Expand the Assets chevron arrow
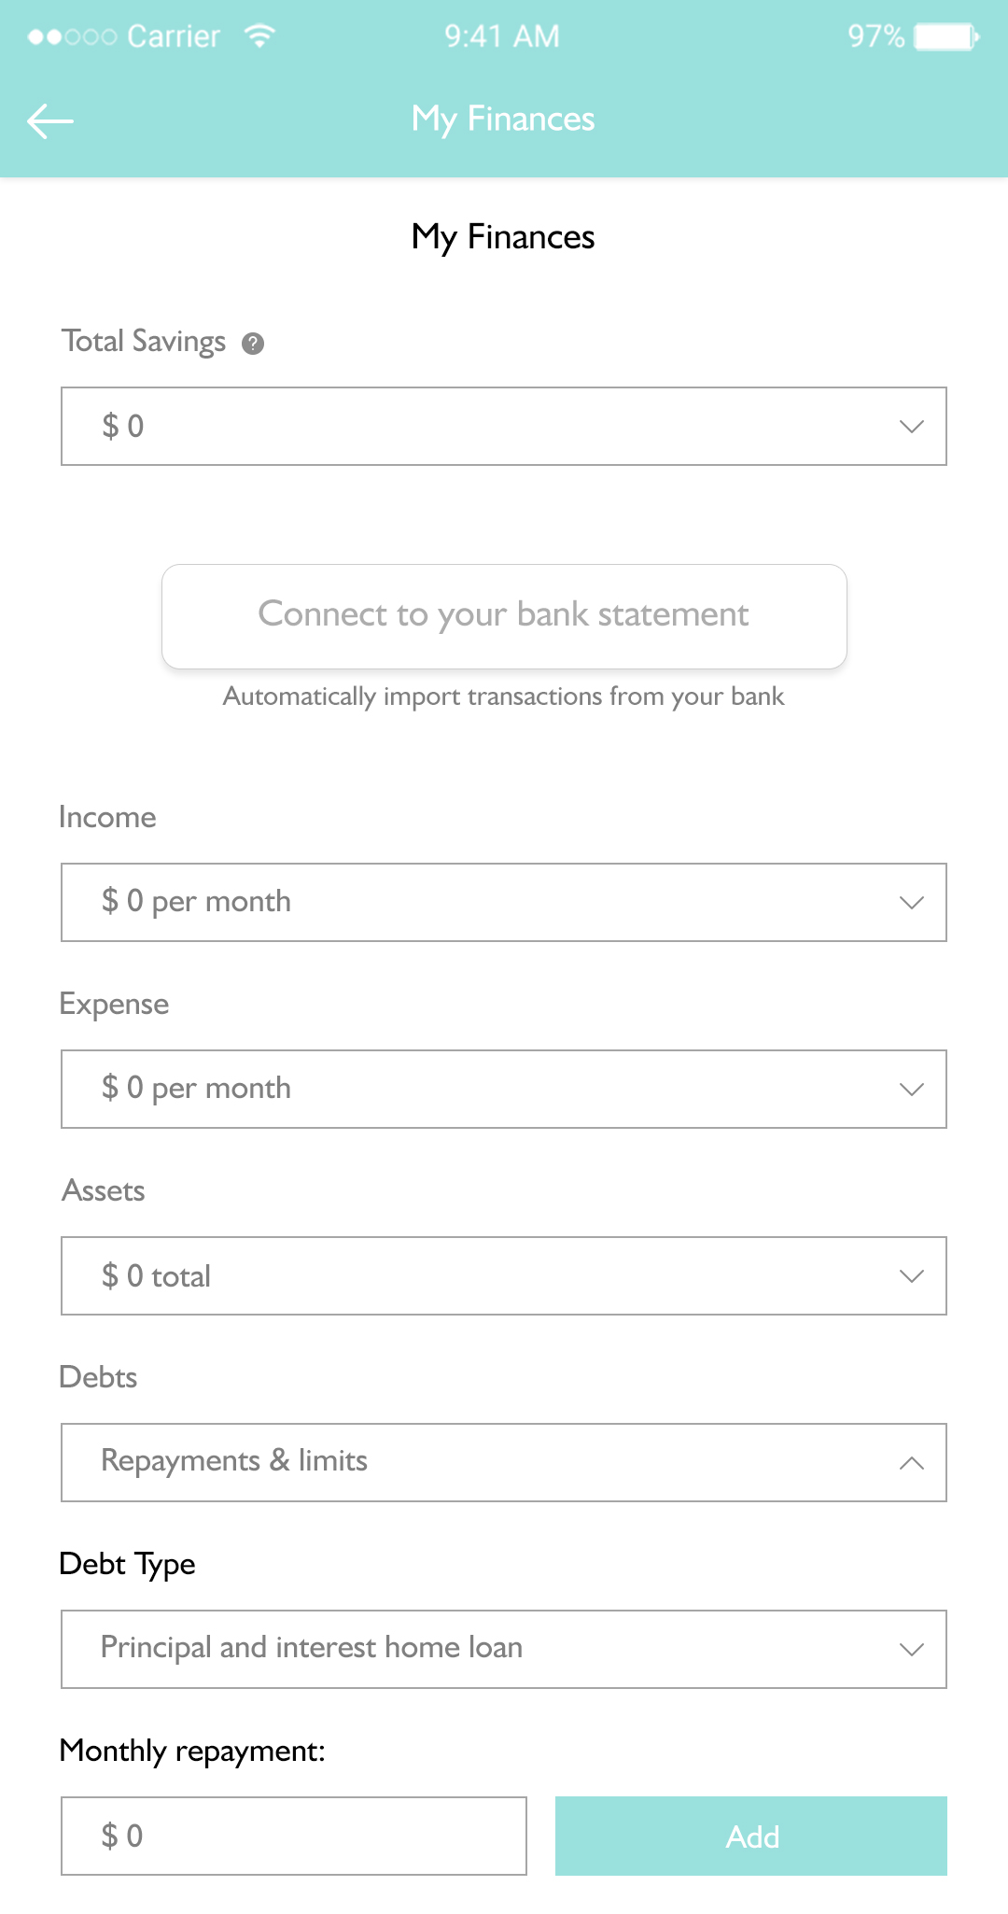This screenshot has width=1008, height=1914. [911, 1276]
